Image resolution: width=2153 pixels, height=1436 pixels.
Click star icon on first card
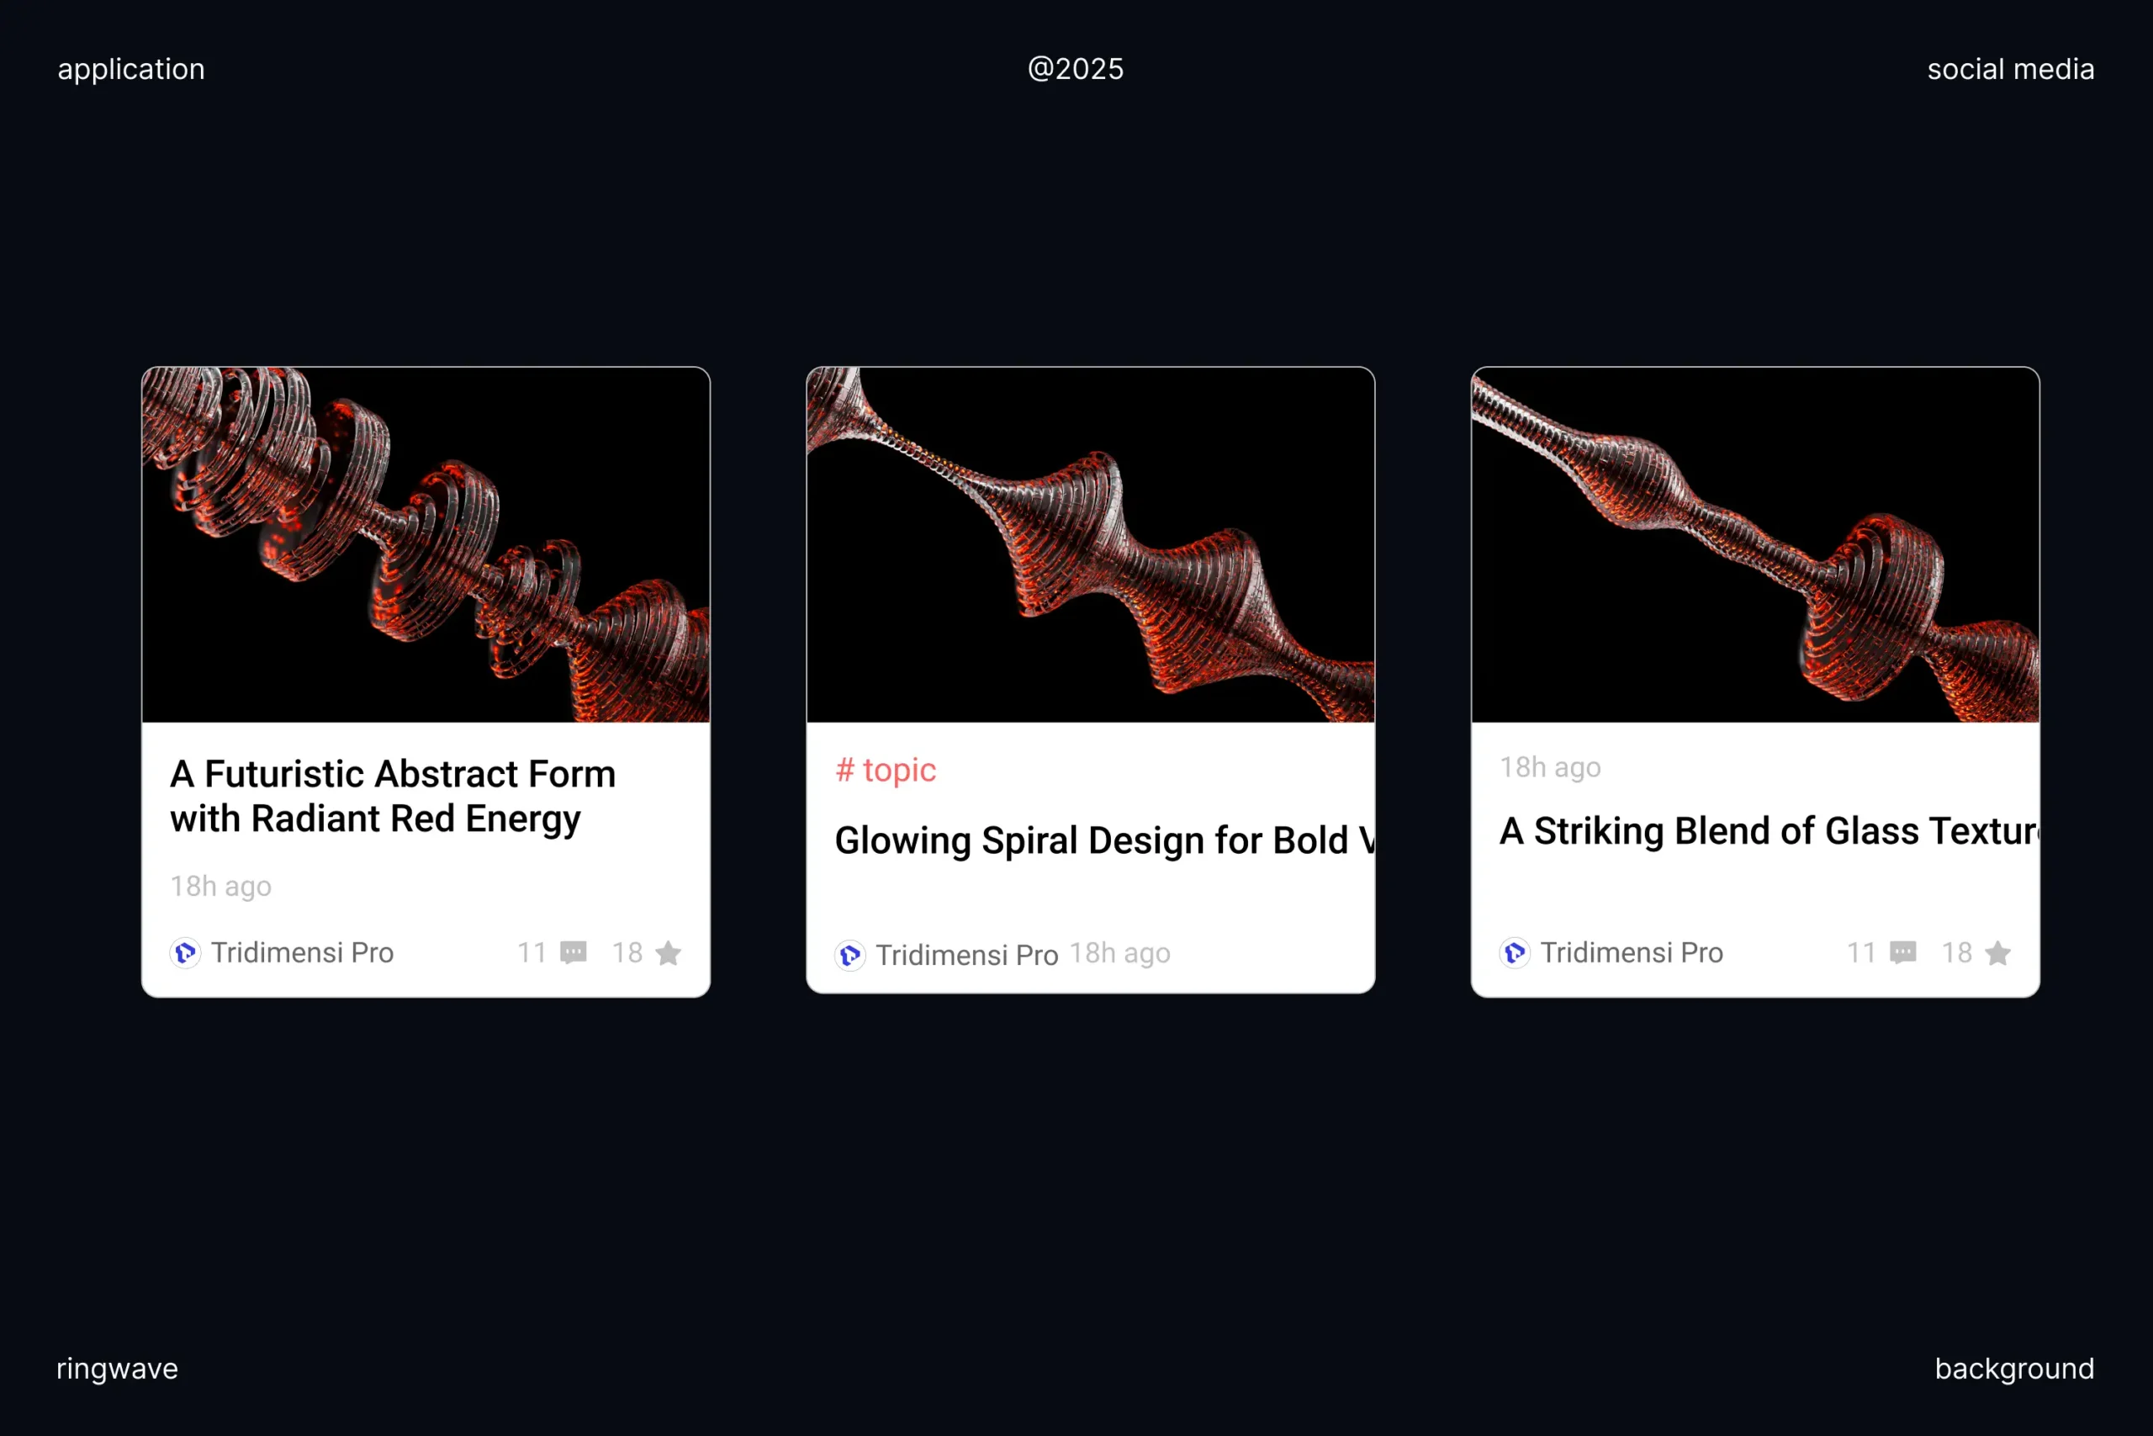[669, 953]
